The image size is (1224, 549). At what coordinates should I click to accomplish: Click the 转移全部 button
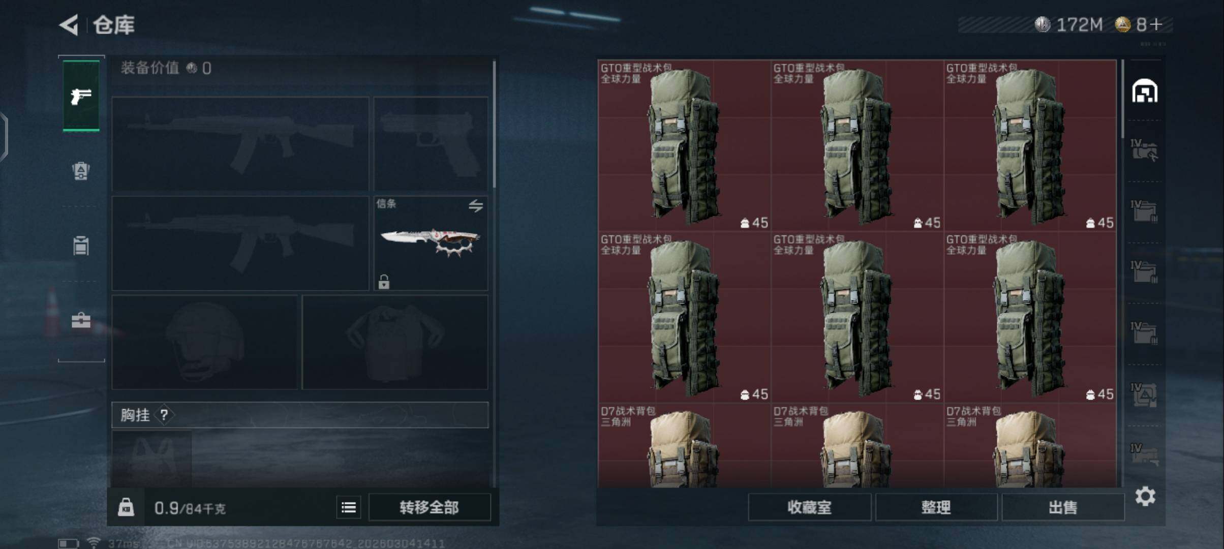tap(430, 507)
